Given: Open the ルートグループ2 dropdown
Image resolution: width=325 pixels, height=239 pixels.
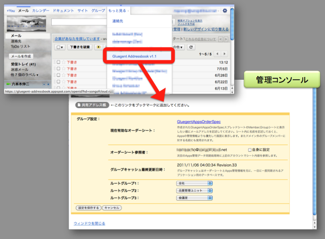Looking at the screenshot, I should tap(194, 191).
